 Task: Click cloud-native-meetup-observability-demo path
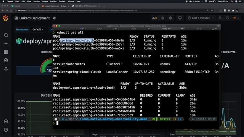114,119
